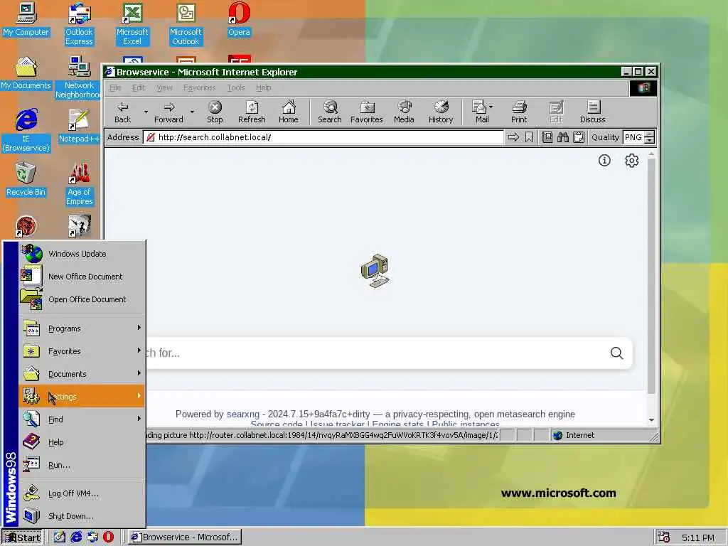
Task: Click the Go arrow beside the address bar
Action: (x=513, y=137)
